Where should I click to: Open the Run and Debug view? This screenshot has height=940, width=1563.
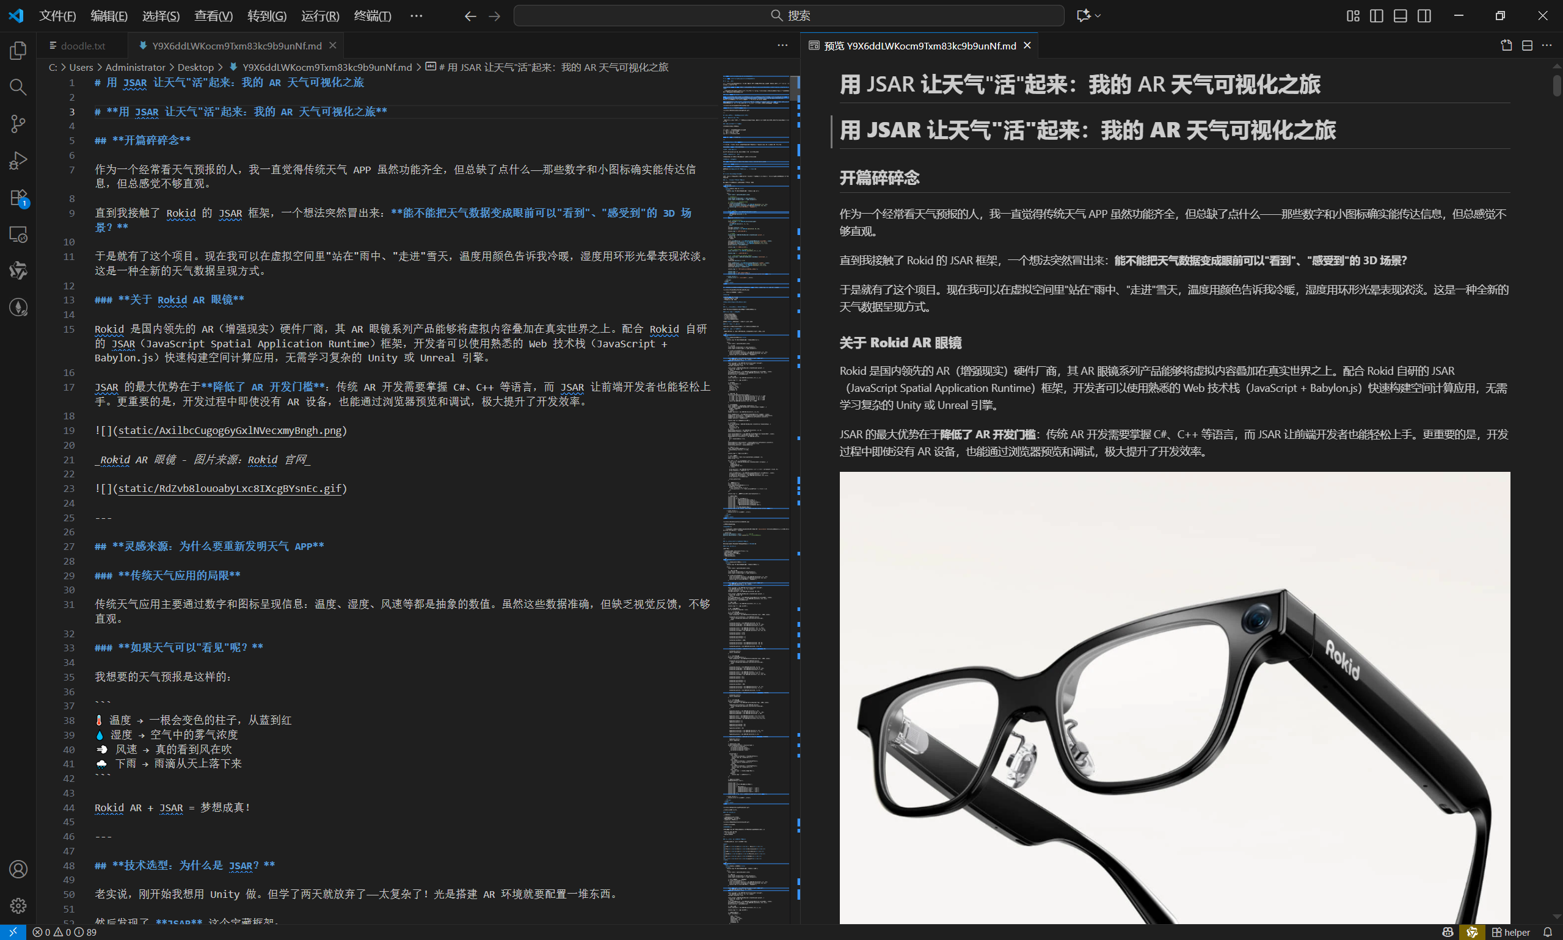(x=18, y=161)
